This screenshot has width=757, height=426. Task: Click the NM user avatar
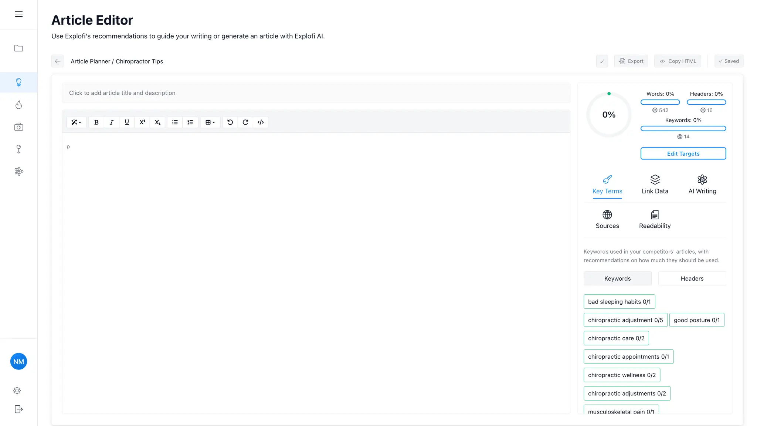coord(18,361)
